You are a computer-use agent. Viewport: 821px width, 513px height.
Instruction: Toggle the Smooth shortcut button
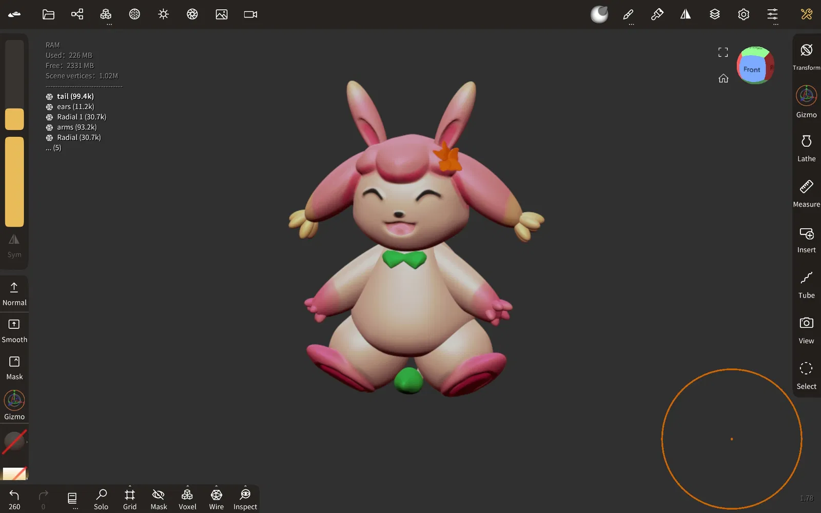(x=14, y=331)
